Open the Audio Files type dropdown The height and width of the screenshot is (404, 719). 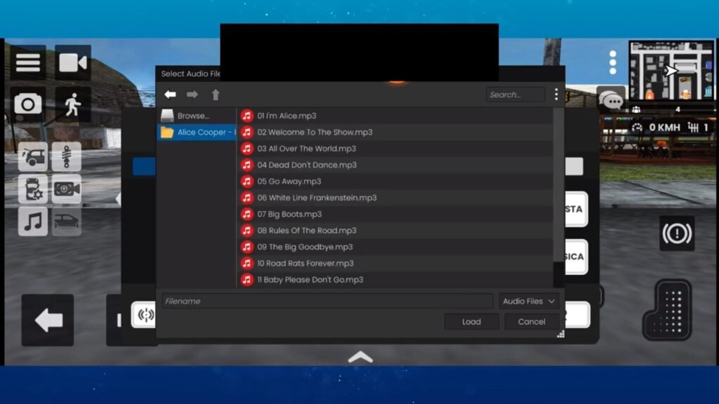pyautogui.click(x=529, y=301)
